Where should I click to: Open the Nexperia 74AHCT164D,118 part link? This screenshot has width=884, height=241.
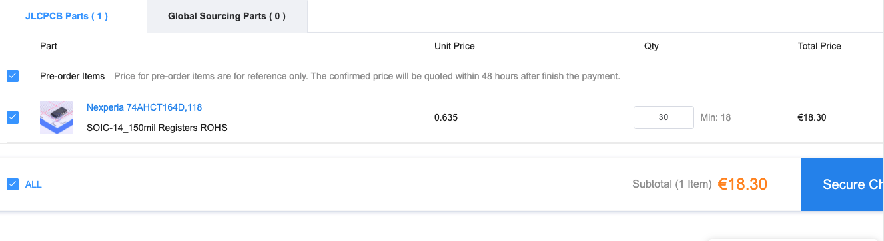[145, 107]
